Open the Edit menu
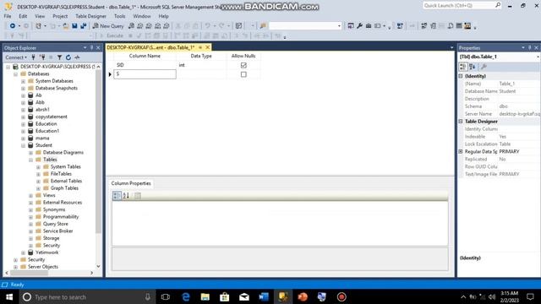The image size is (541, 304). point(23,16)
